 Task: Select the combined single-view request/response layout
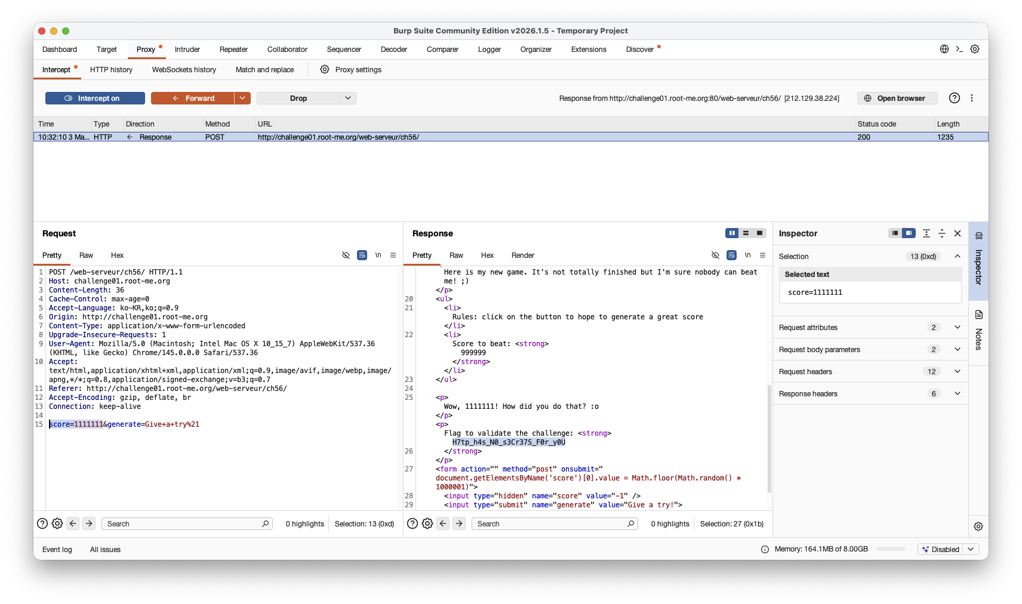(x=759, y=233)
